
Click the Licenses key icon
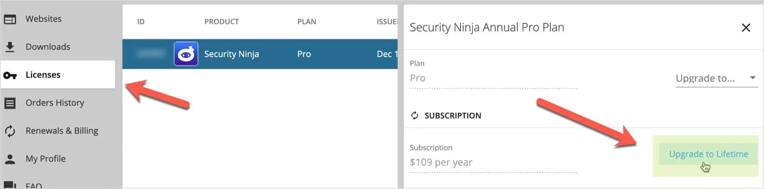pos(10,75)
